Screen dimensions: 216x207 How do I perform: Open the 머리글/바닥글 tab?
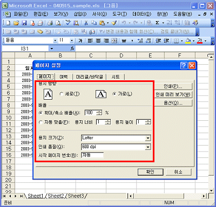90,77
